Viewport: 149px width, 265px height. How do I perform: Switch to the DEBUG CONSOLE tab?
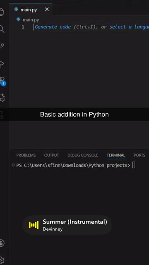(83, 155)
